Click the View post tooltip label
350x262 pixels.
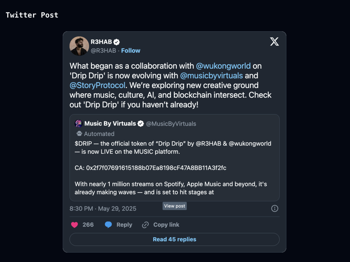click(175, 206)
